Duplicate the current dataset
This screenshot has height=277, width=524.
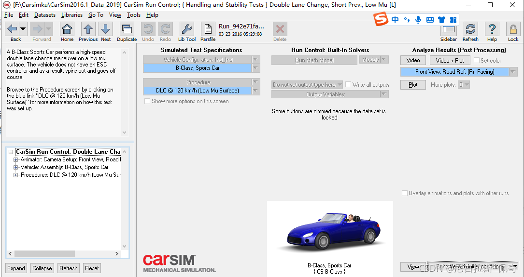point(127,29)
